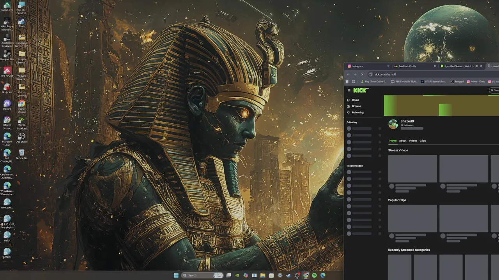Launch THE FINALS desktop icon
Image resolution: width=499 pixels, height=280 pixels.
click(x=7, y=72)
